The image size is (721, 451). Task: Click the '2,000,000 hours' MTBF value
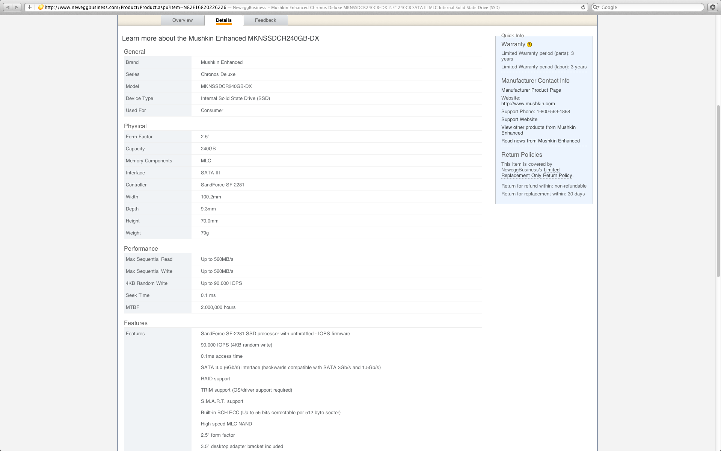[218, 307]
